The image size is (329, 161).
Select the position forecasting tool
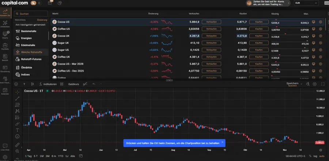point(18,118)
